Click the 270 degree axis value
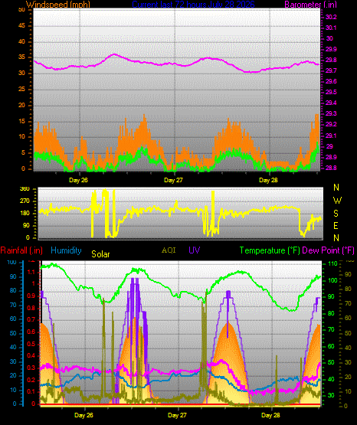The image size is (357, 425). 25,201
